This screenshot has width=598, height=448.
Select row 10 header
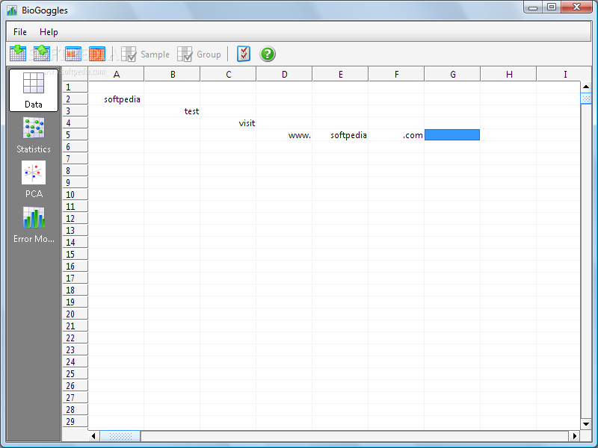[75, 195]
